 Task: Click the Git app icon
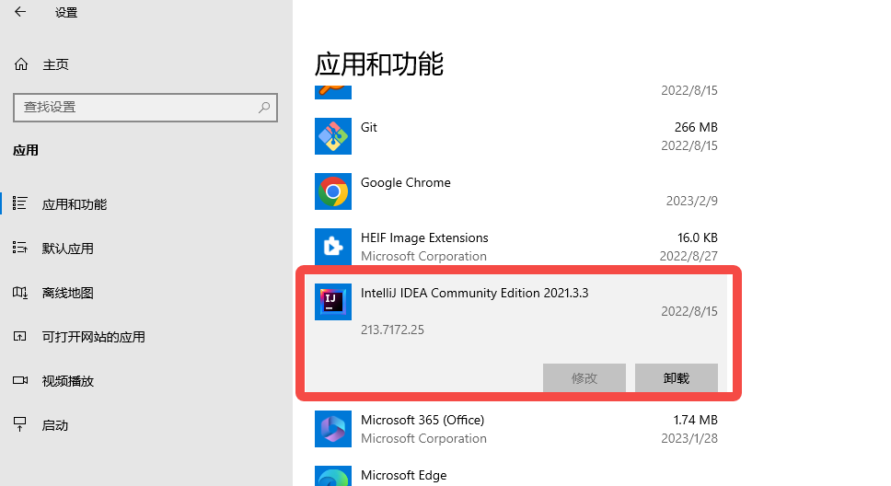[333, 136]
